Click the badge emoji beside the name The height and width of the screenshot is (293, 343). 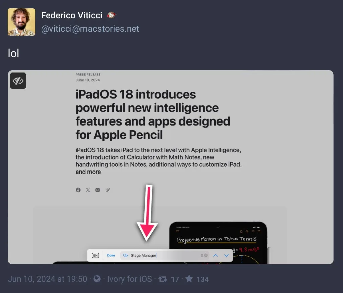click(111, 15)
